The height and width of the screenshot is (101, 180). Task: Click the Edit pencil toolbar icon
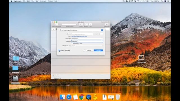click(91, 24)
